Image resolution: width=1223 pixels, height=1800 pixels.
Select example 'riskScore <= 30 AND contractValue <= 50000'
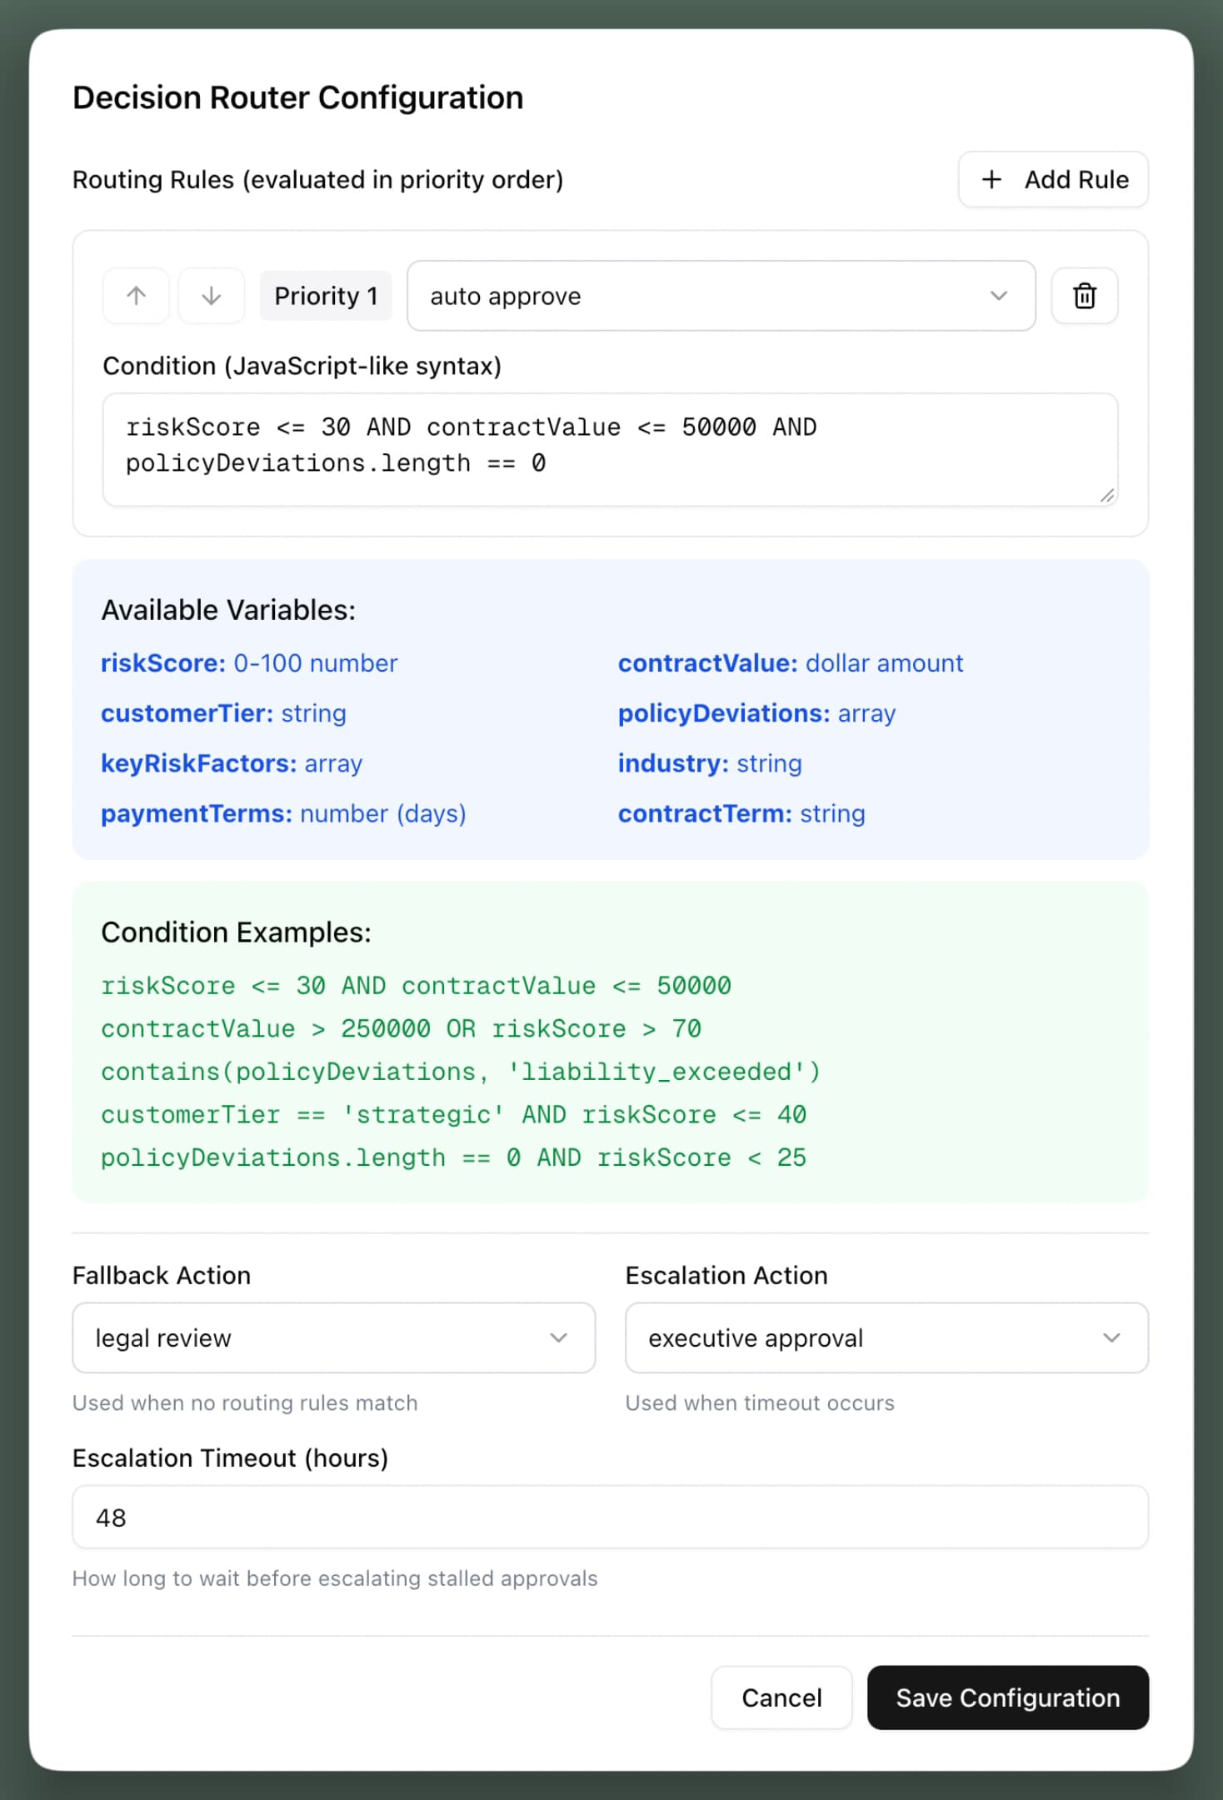coord(416,986)
